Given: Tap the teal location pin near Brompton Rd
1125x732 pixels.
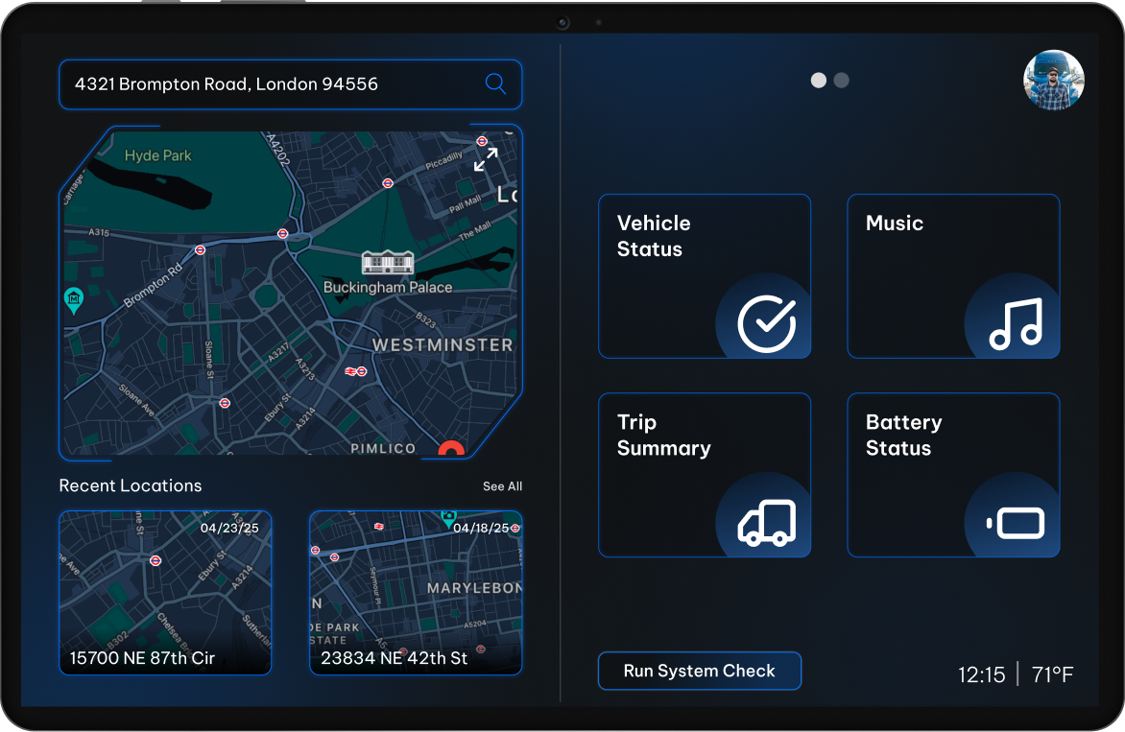Looking at the screenshot, I should (x=73, y=300).
